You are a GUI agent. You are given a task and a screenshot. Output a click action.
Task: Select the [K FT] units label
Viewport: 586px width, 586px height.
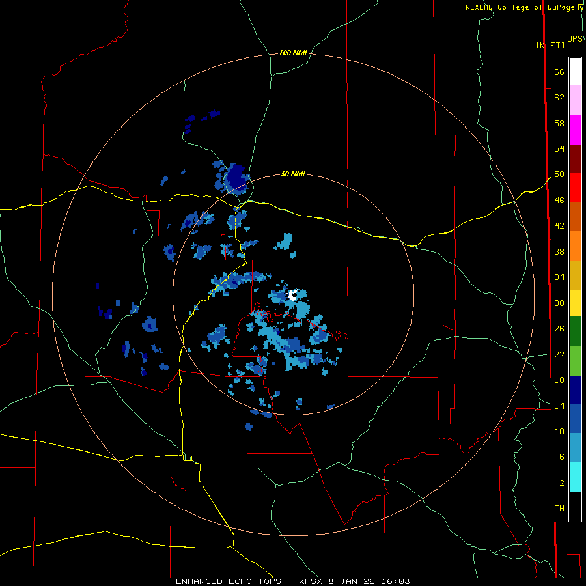(x=550, y=45)
